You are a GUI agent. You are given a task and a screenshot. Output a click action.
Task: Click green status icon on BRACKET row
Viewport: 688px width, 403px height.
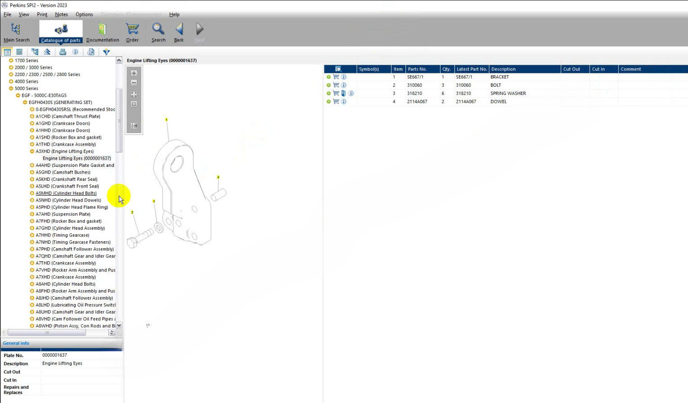(328, 77)
